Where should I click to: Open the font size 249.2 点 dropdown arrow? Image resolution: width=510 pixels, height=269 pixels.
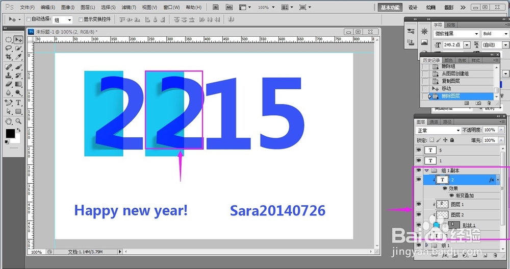pos(467,45)
